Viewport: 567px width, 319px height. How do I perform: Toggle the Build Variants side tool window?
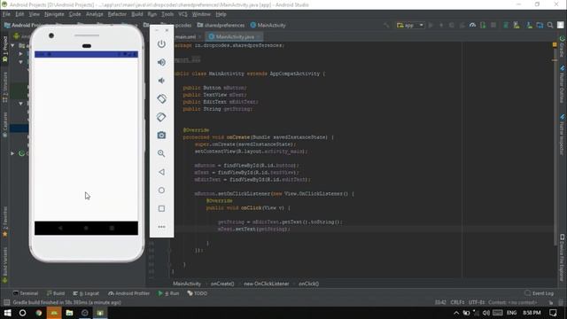click(4, 265)
